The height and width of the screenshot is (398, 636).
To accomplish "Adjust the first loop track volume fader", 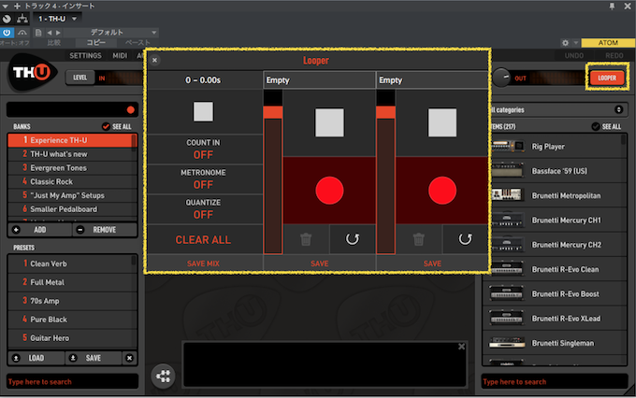I will point(273,112).
